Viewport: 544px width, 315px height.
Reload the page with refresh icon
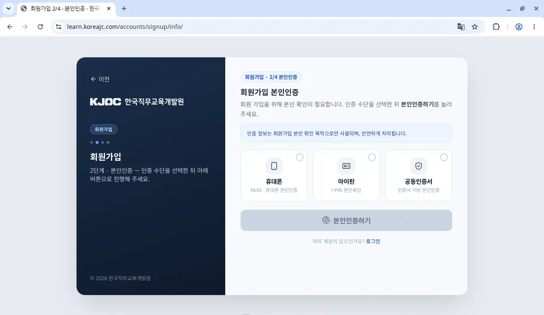[40, 27]
